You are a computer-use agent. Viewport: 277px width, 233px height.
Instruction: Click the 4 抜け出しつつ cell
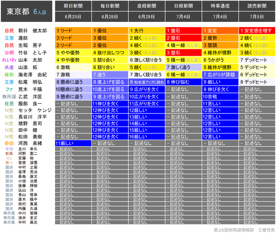point(110,53)
